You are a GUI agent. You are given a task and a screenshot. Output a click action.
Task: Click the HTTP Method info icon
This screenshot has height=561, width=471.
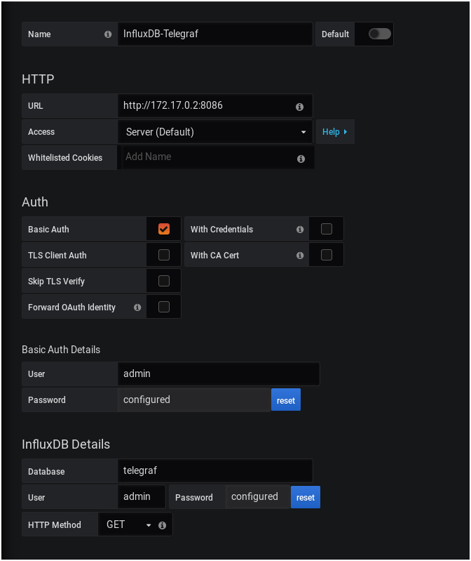pos(162,525)
